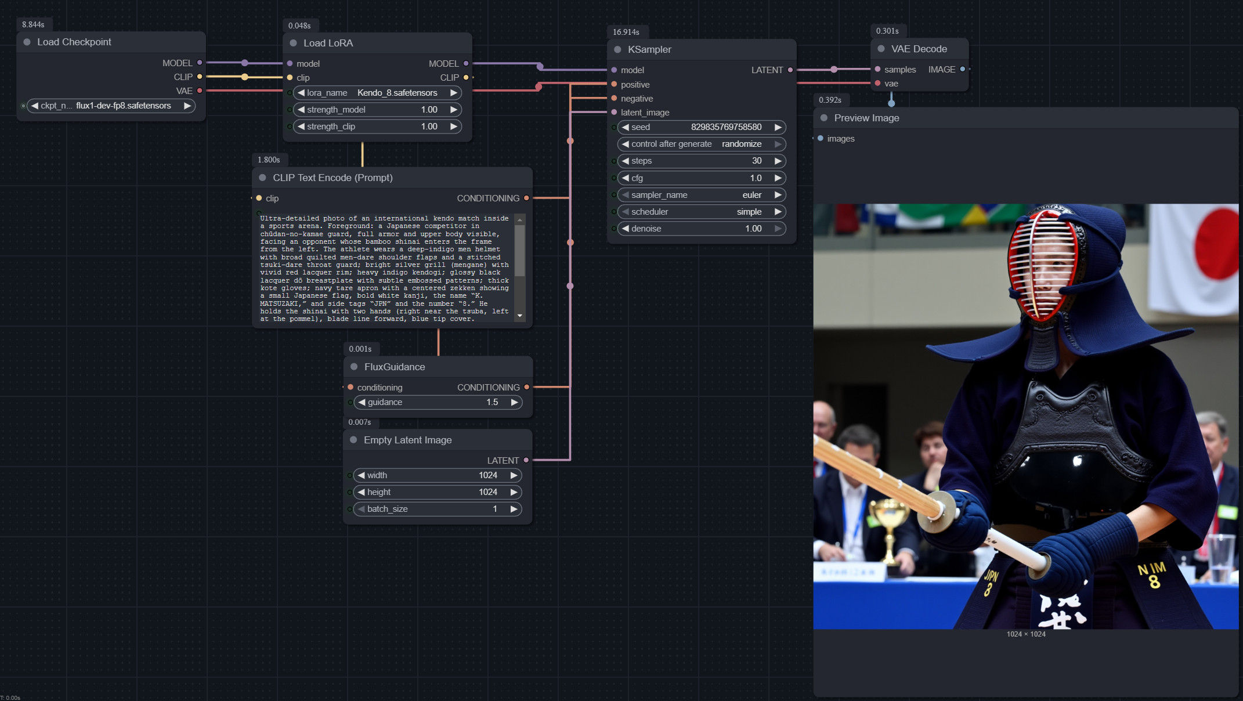Image resolution: width=1243 pixels, height=701 pixels.
Task: Collapse the CLIP Text Encode node via its dot
Action: coord(262,178)
